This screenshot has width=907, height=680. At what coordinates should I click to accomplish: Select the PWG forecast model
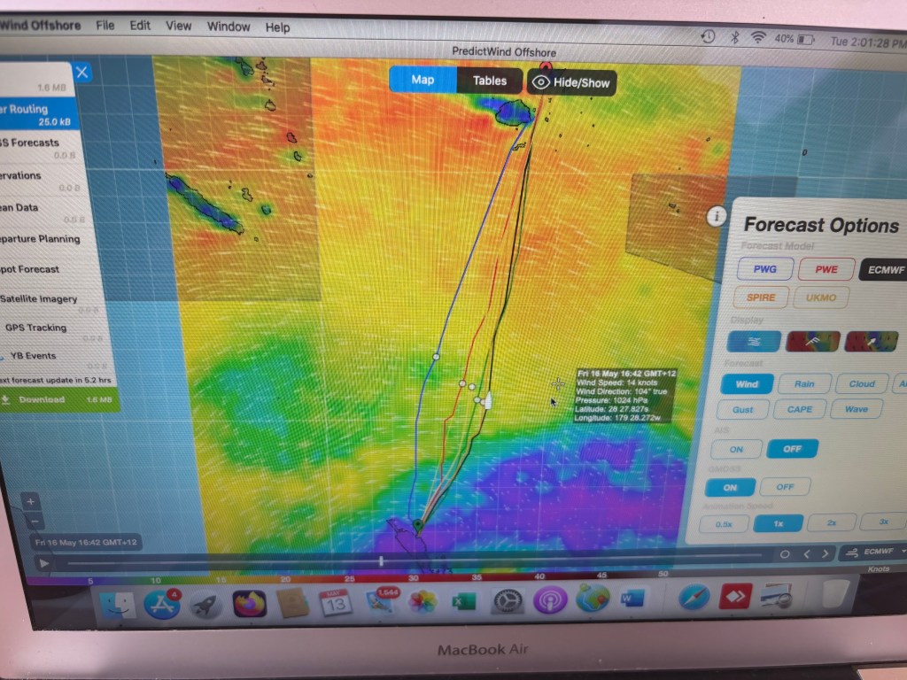pyautogui.click(x=764, y=269)
